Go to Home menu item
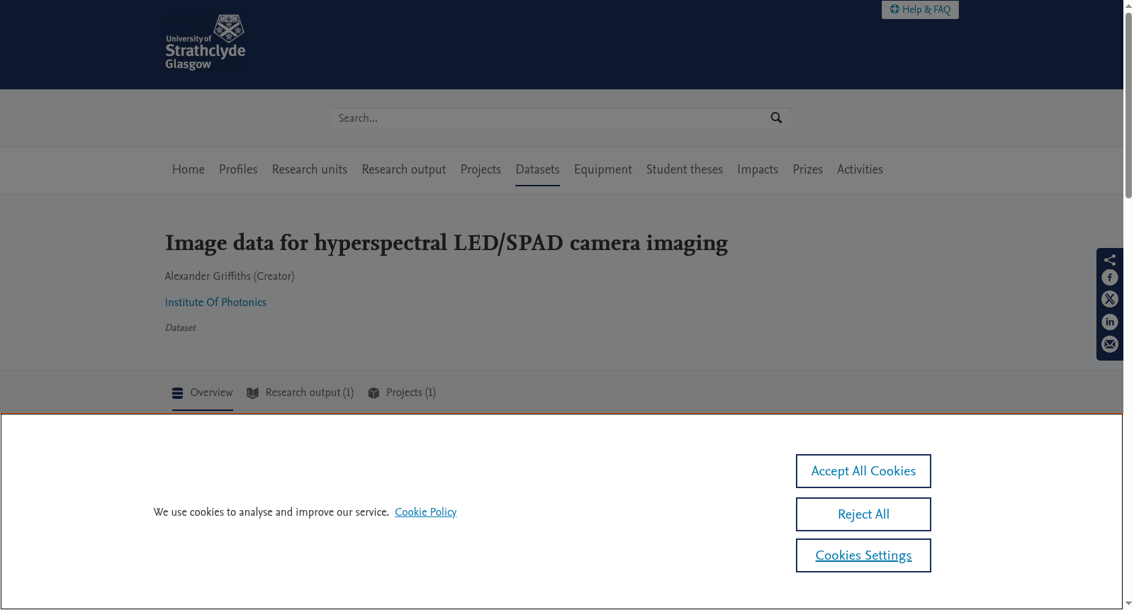The image size is (1134, 610). [189, 169]
